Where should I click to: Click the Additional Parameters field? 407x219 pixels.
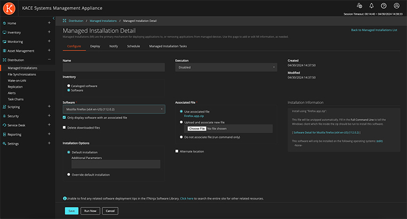[116, 164]
